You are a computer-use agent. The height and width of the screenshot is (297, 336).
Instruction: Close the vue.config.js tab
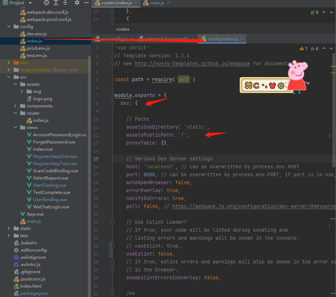(131, 39)
